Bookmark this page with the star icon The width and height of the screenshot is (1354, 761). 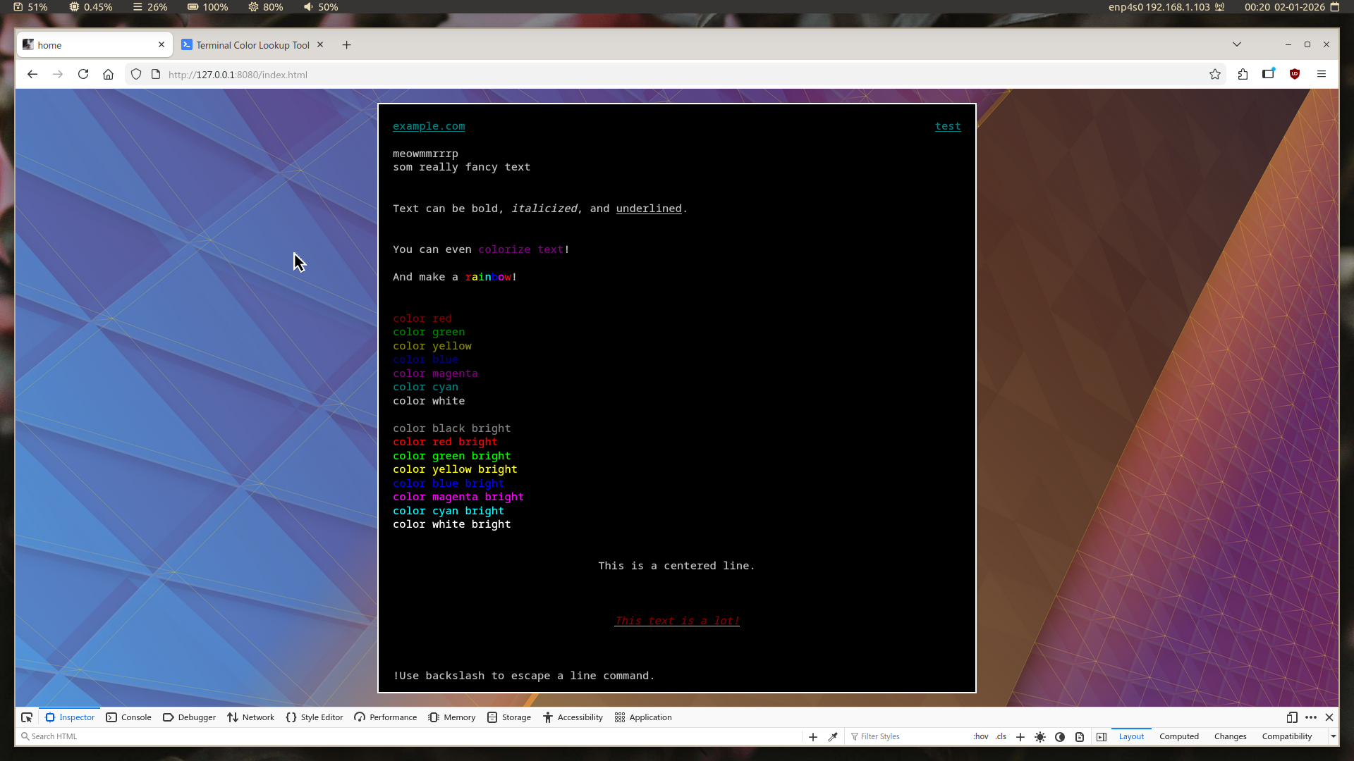[x=1215, y=74]
